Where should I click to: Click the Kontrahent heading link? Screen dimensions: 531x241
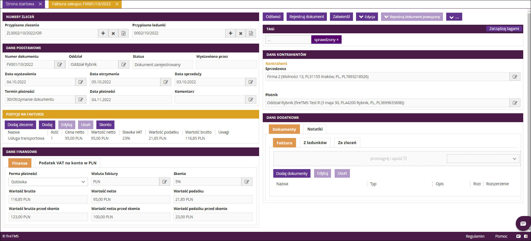coord(276,64)
